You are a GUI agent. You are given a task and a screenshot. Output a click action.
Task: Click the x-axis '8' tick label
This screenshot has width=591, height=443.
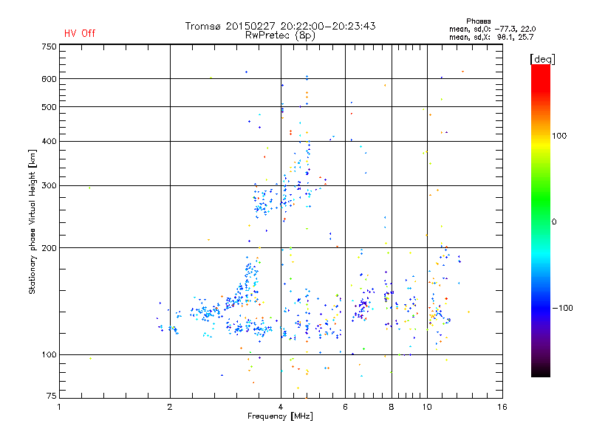click(392, 407)
